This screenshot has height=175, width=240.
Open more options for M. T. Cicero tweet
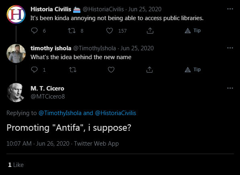click(x=230, y=88)
